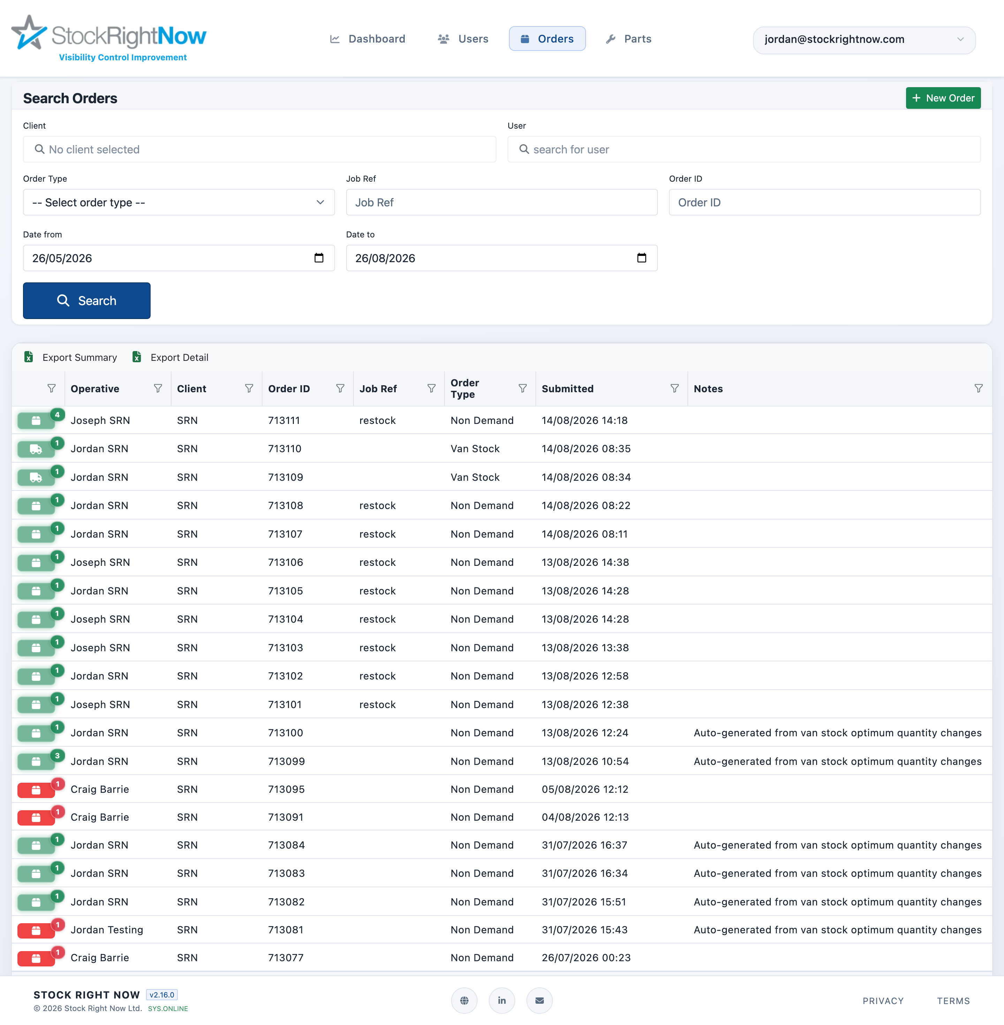This screenshot has height=1025, width=1004.
Task: Open Date from calendar picker
Action: [319, 258]
